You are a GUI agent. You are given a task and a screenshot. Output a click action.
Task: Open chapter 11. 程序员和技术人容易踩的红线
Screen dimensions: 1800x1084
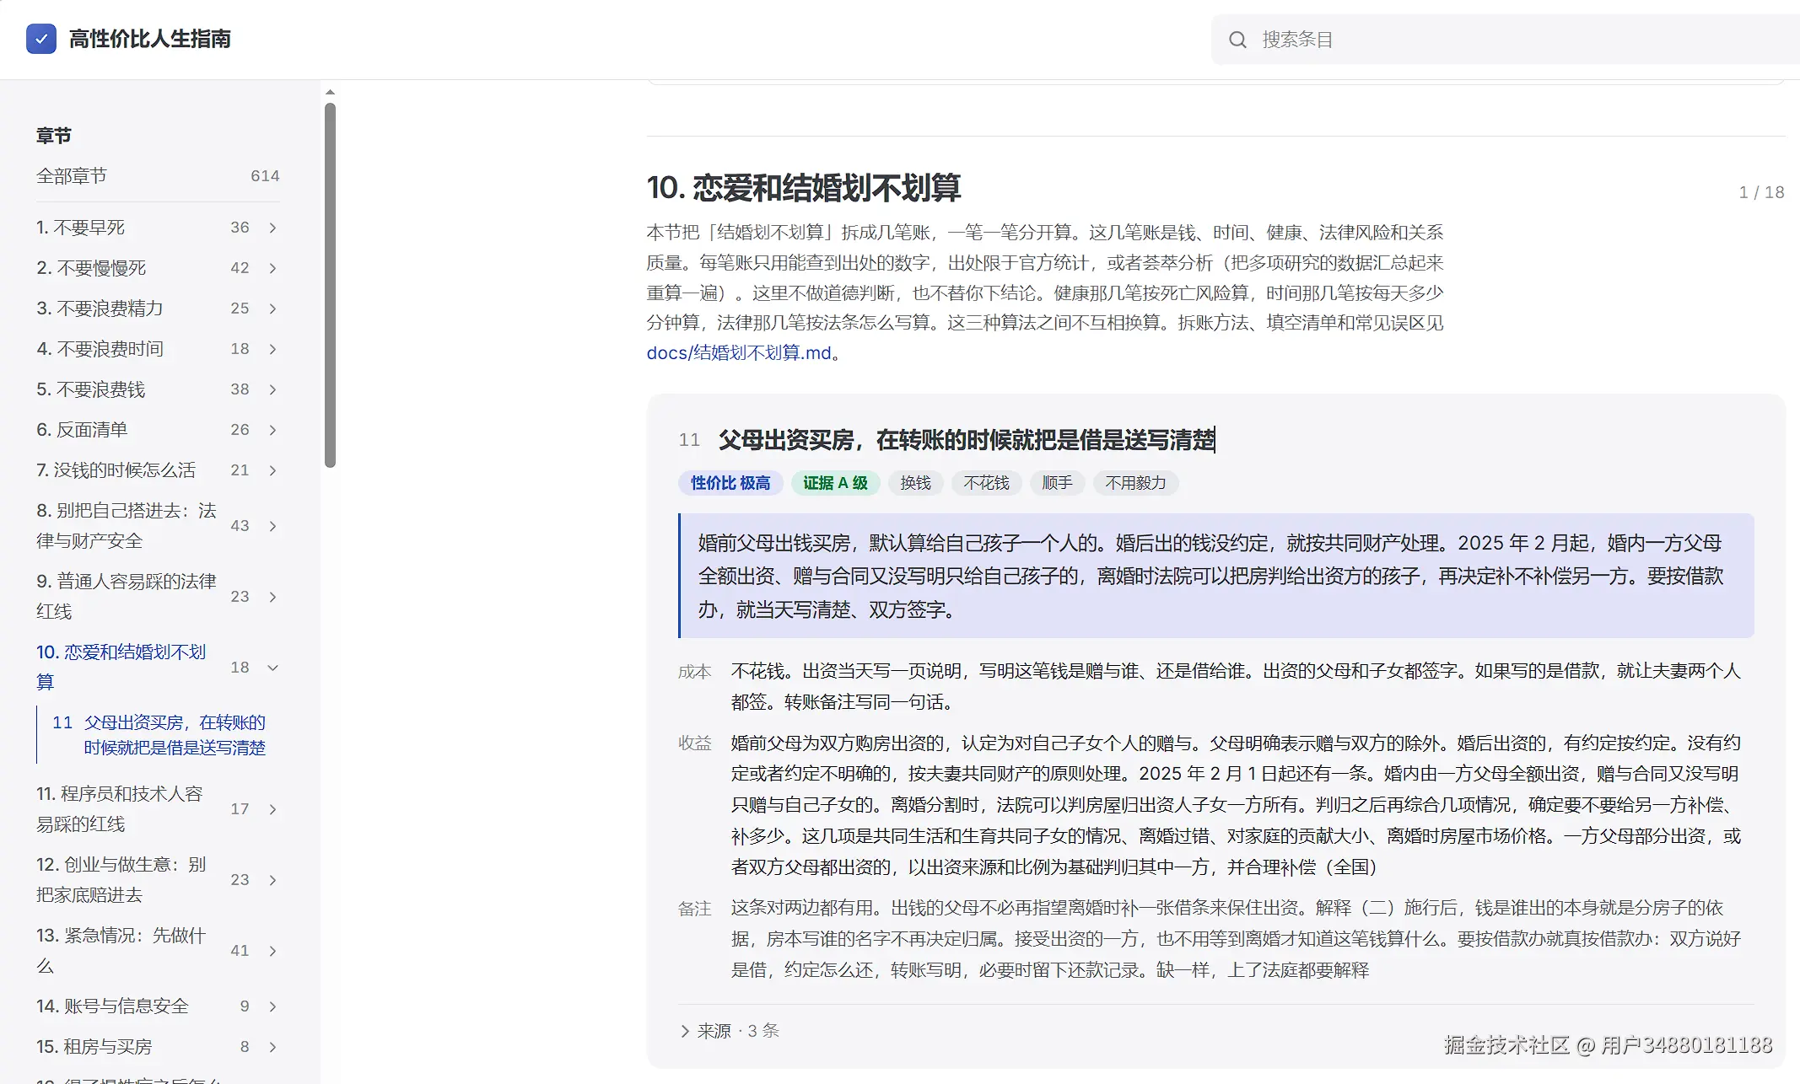[x=120, y=809]
